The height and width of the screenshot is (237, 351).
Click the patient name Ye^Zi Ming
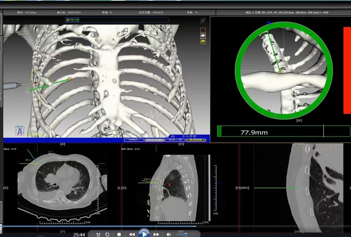point(31,13)
